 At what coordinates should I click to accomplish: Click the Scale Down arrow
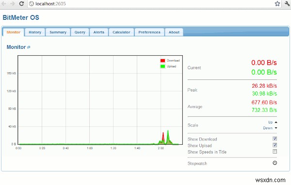click(x=276, y=128)
